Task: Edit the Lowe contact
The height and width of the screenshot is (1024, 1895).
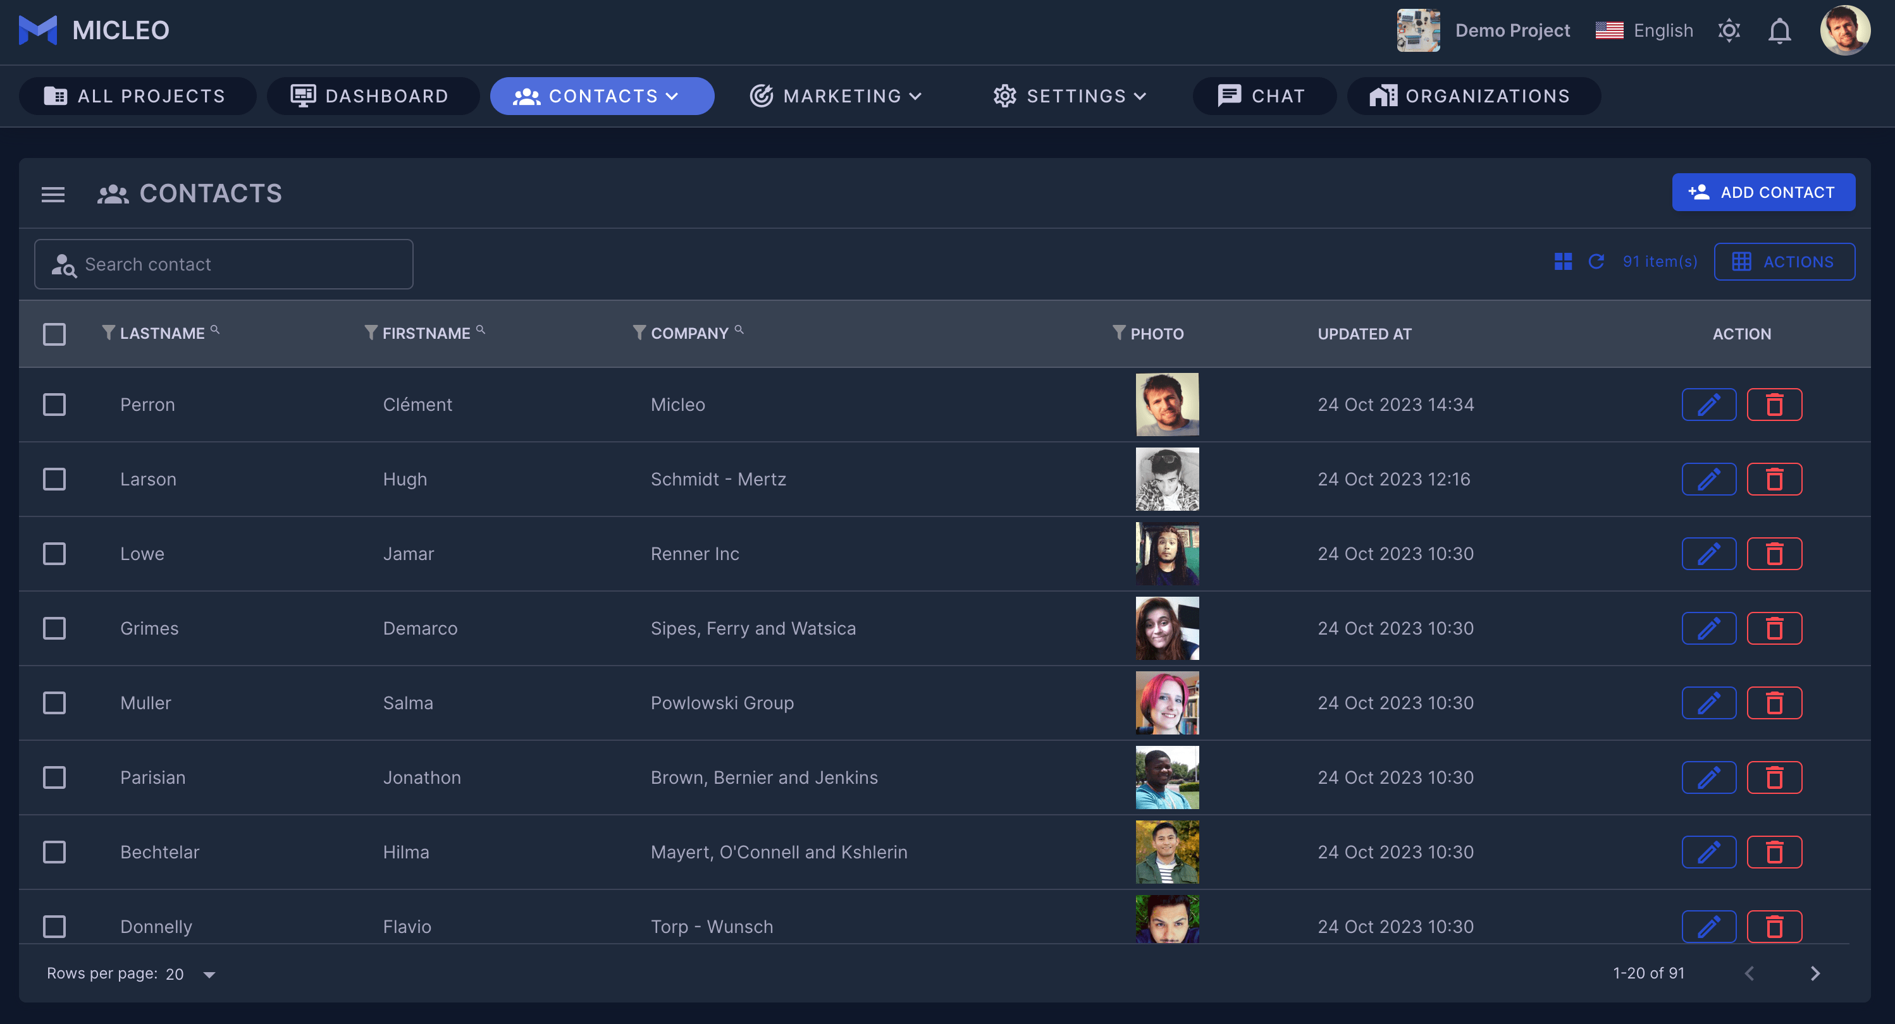Action: point(1709,554)
